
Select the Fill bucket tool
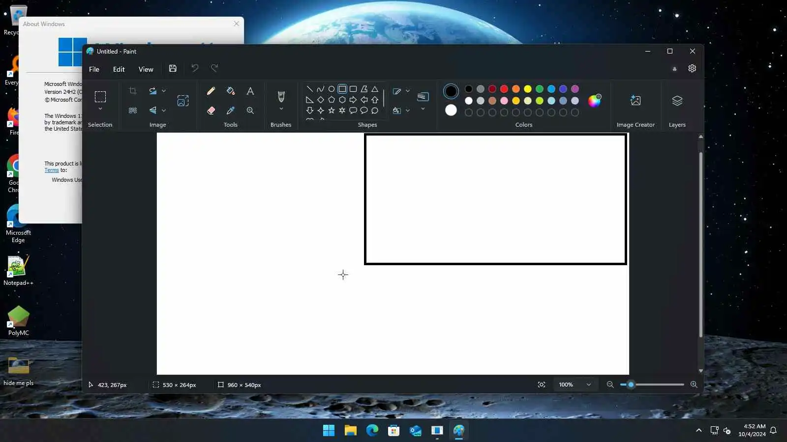(231, 91)
